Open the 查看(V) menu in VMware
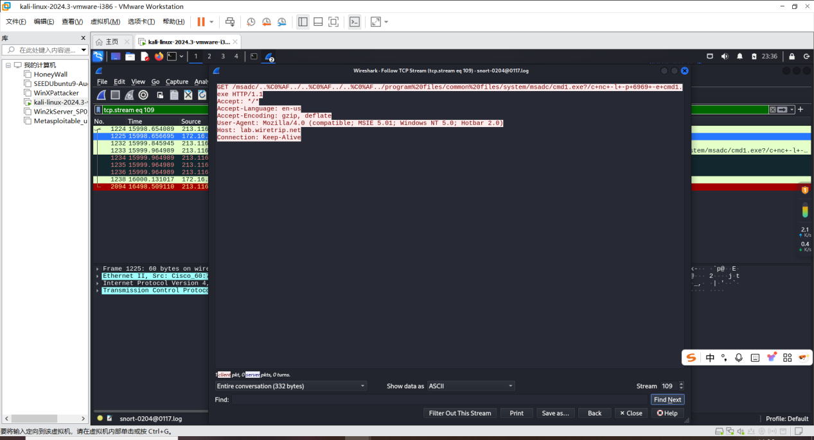This screenshot has width=814, height=440. pos(72,22)
